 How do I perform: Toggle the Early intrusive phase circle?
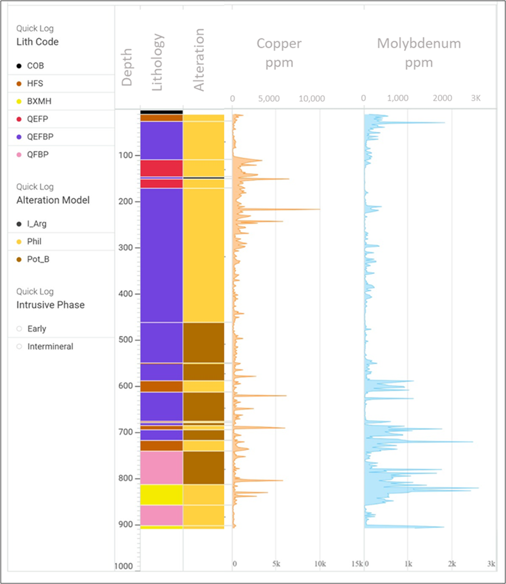click(20, 329)
